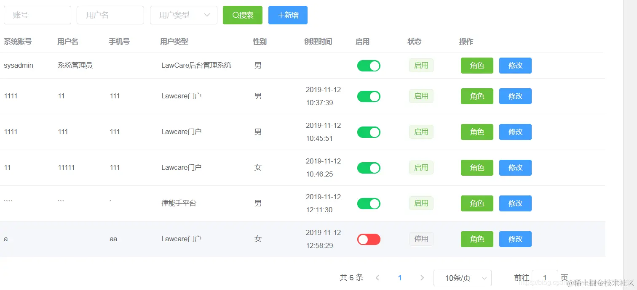Select page 1 in pagination
The width and height of the screenshot is (637, 290).
(400, 278)
